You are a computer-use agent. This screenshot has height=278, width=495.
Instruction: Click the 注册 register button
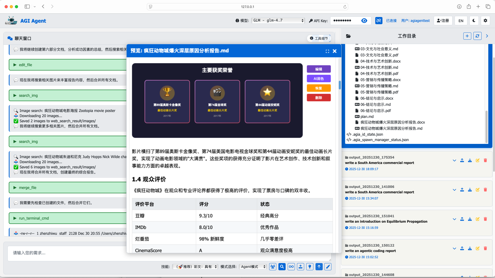[x=443, y=21]
